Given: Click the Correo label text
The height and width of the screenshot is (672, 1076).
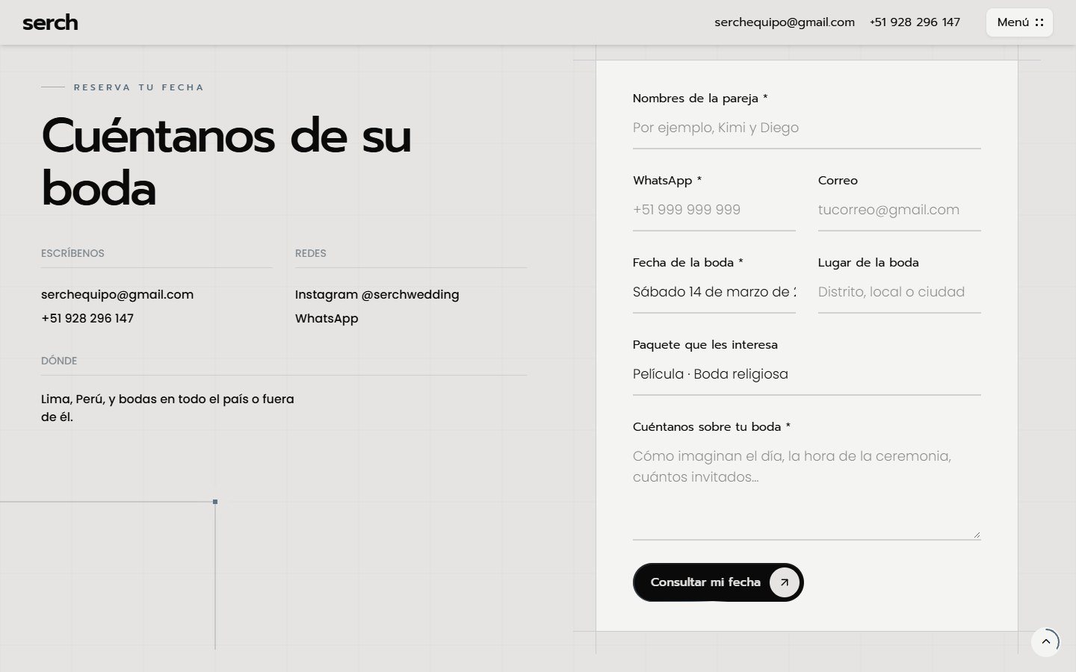Looking at the screenshot, I should coord(838,181).
